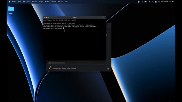Close the bash terminal window
The height and width of the screenshot is (102, 182).
[44, 18]
